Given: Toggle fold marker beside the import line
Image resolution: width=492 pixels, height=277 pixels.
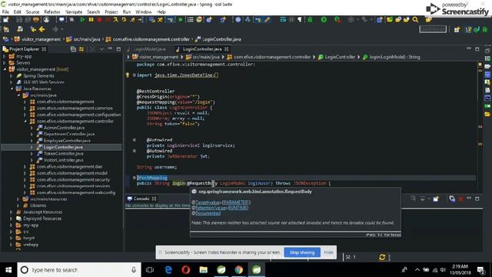Looking at the screenshot, I should 135,75.
